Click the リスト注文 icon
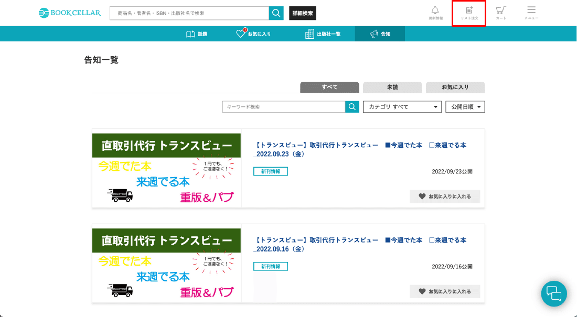577x317 pixels. [x=468, y=13]
